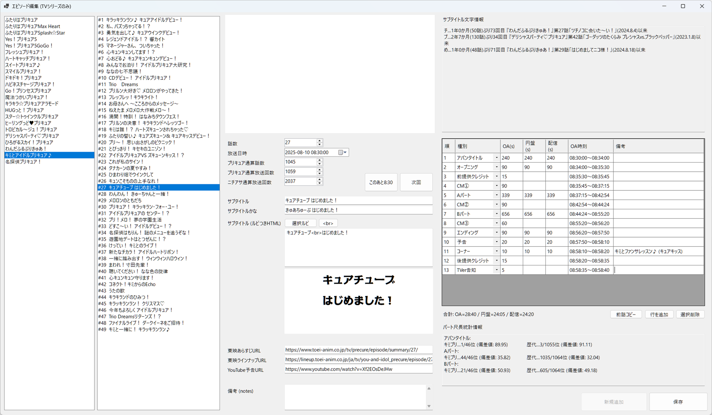712x415 pixels.
Task: Select わんだふるぷりきゅあ! in the series list
Action: click(26, 149)
